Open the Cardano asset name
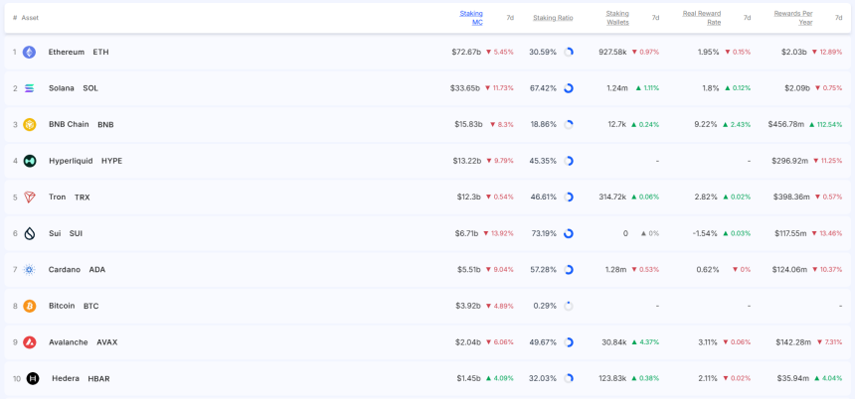 click(x=65, y=270)
